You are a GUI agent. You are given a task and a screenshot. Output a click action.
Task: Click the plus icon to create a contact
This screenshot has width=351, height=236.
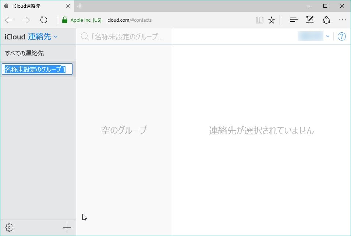[67, 227]
